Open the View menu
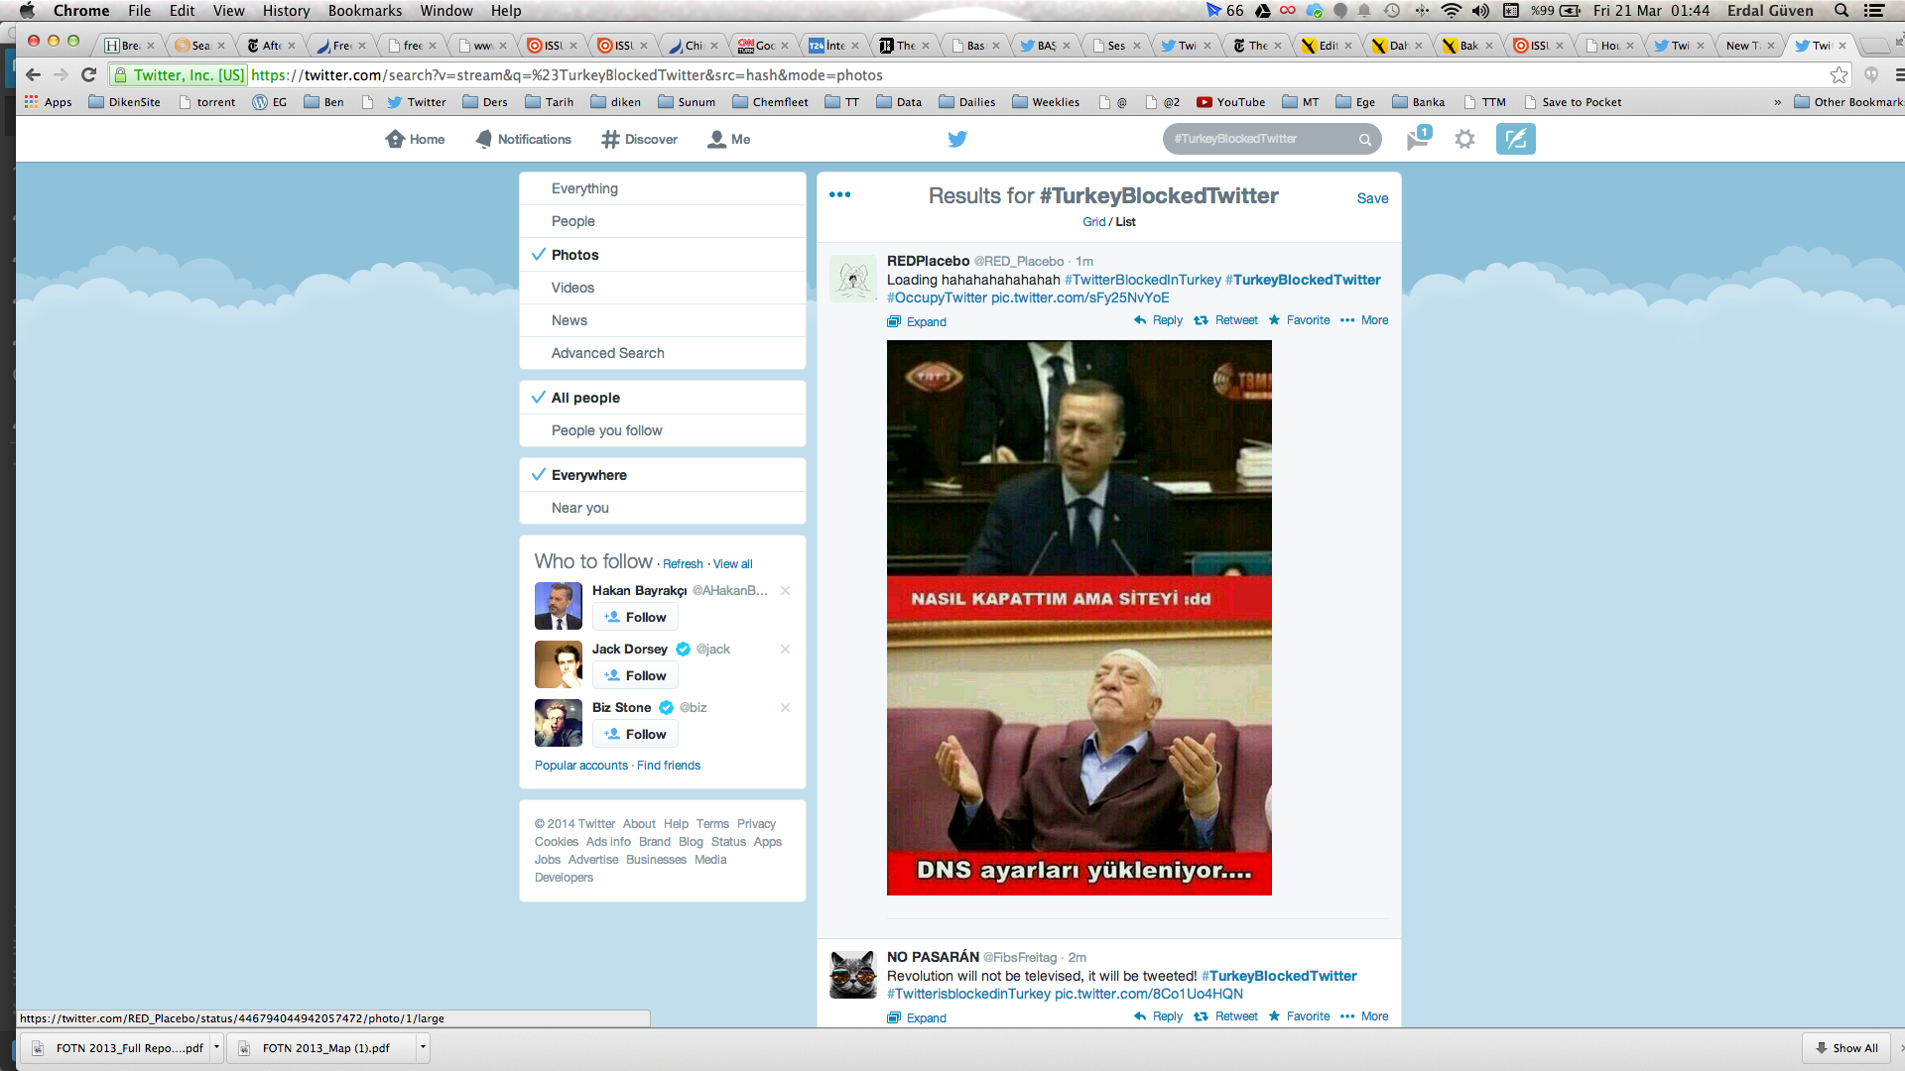 228,11
